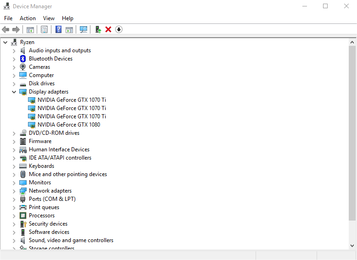Click the DVD/CD-ROM drives icon
This screenshot has width=357, height=260.
(x=23, y=133)
